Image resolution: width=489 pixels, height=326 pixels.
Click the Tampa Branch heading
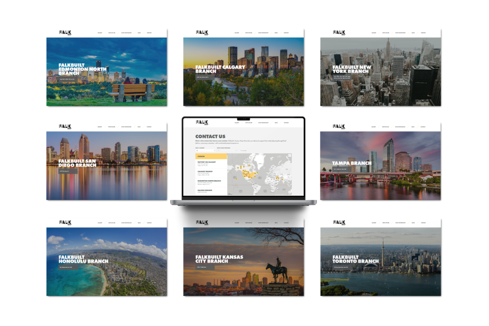pyautogui.click(x=352, y=163)
